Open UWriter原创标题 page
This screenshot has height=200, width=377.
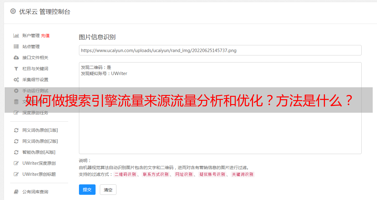[39, 174]
